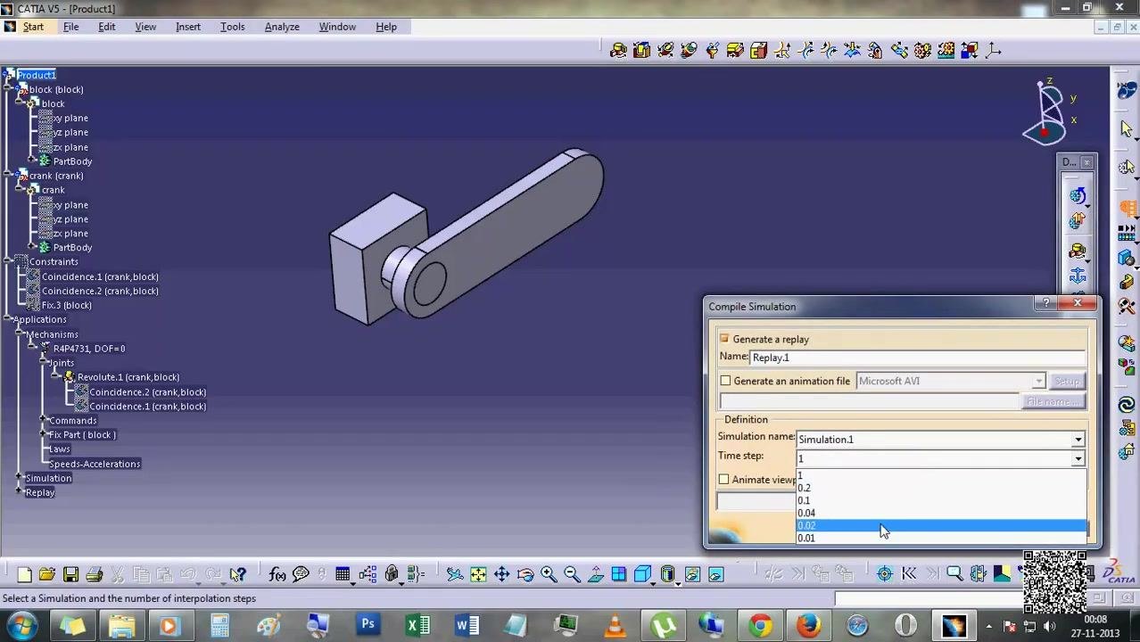Expand the block (block) tree node
The height and width of the screenshot is (642, 1140).
(7, 89)
